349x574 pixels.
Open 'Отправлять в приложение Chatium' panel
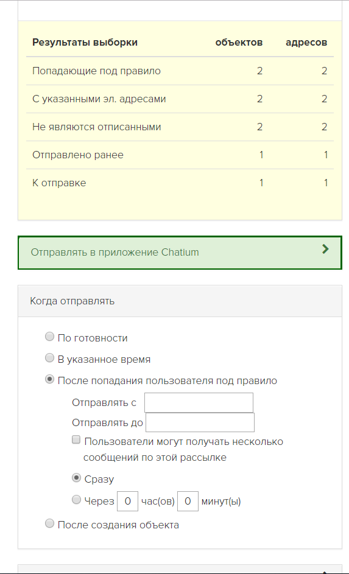tap(180, 253)
